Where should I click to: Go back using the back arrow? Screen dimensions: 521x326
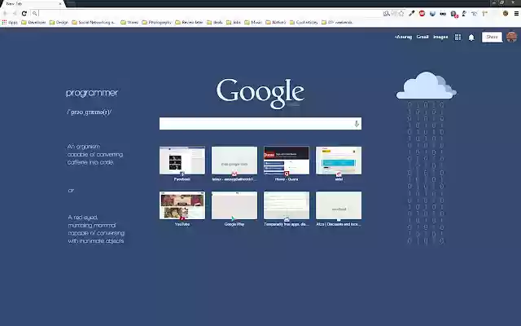tap(5, 13)
